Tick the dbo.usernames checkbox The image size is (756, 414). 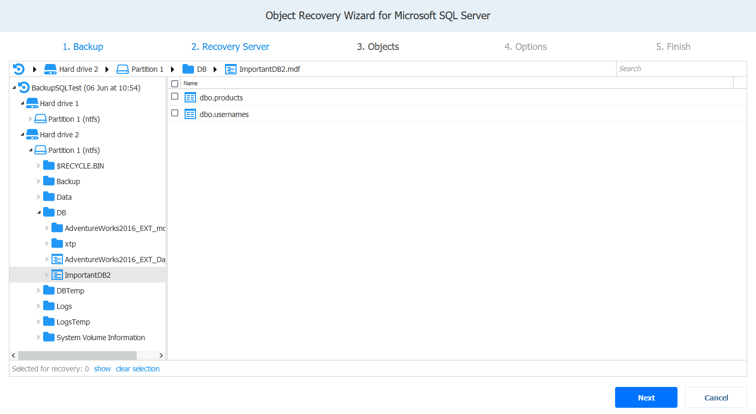[x=175, y=112]
